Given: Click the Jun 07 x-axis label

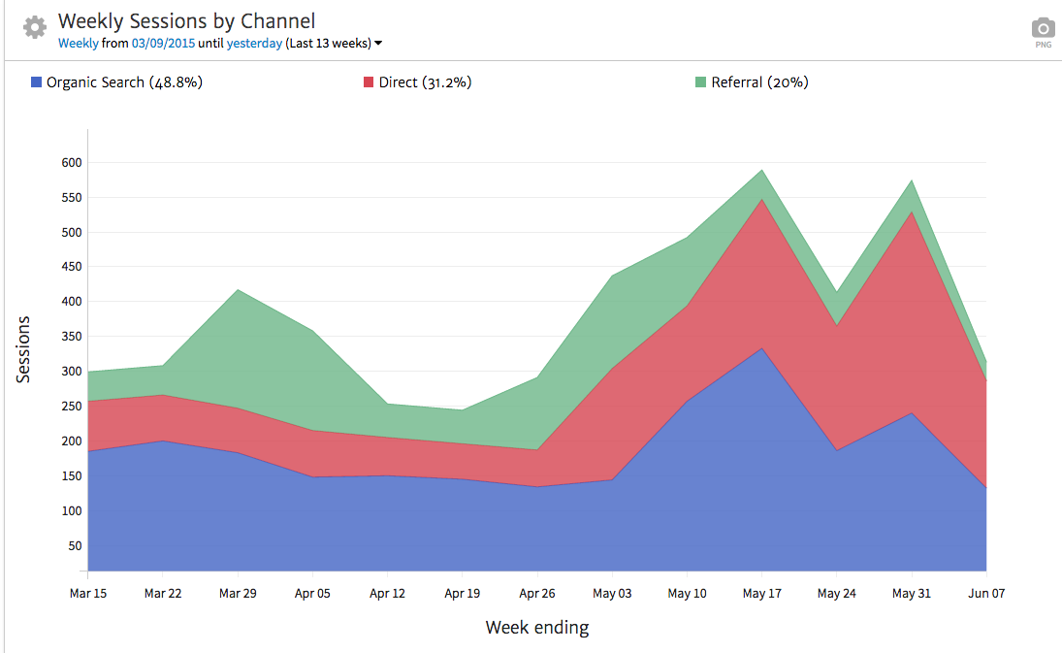Looking at the screenshot, I should click(x=985, y=593).
